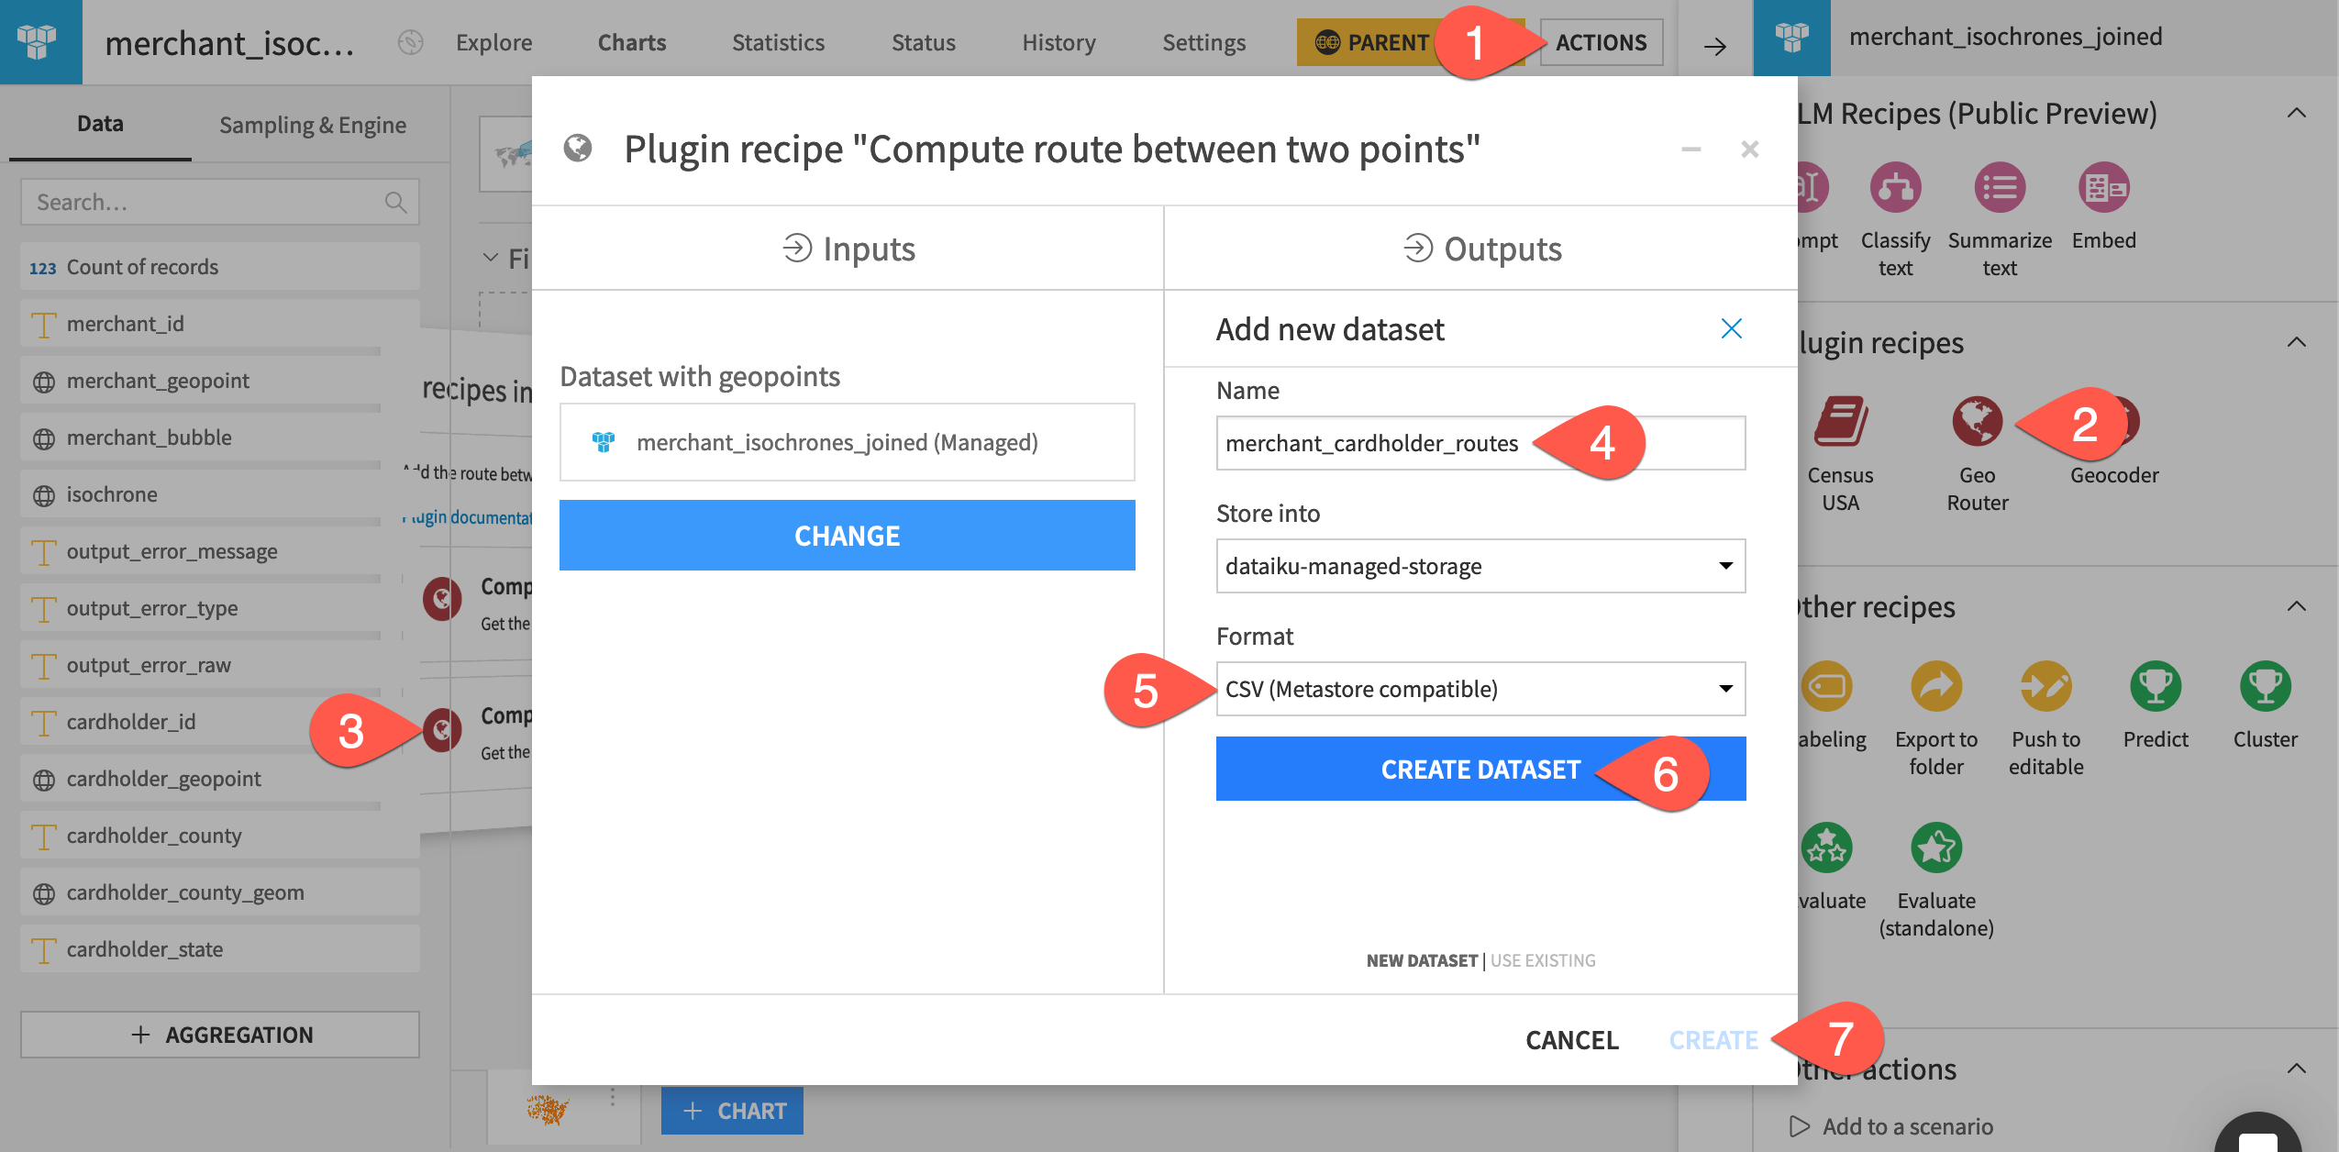Select the cardholder_county_geom column
Image resolution: width=2339 pixels, height=1152 pixels.
pyautogui.click(x=220, y=892)
